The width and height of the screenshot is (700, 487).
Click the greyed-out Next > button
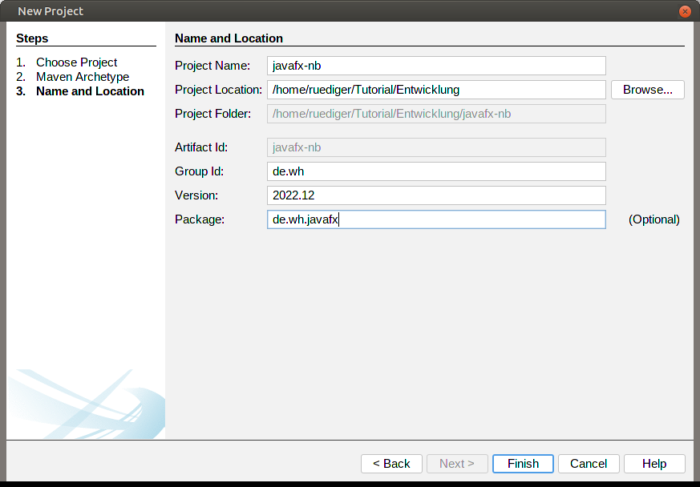click(x=457, y=464)
